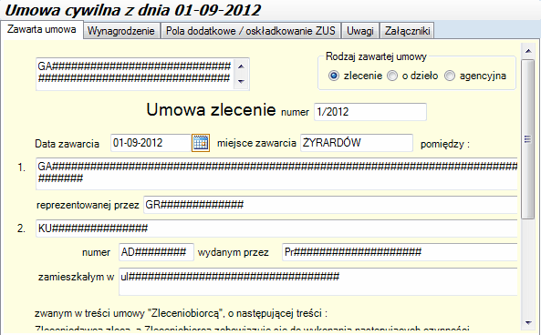Viewport: 541px width, 335px height.
Task: Click the pomiędzy : label
Action: [x=445, y=144]
